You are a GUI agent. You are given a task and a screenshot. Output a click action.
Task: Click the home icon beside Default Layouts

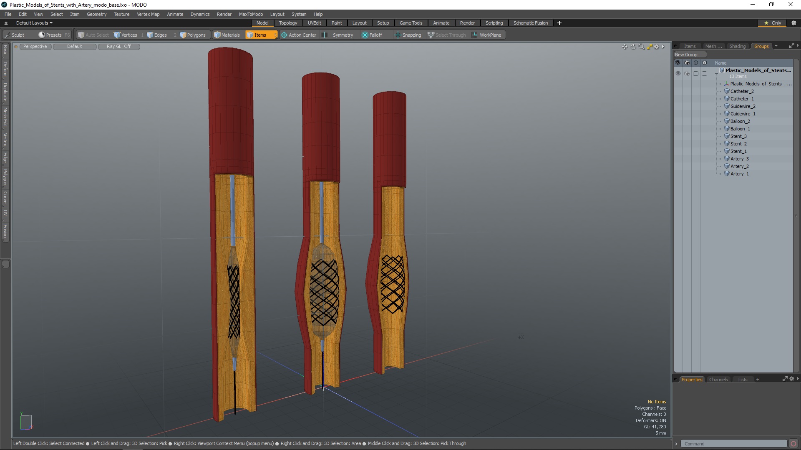(x=6, y=23)
